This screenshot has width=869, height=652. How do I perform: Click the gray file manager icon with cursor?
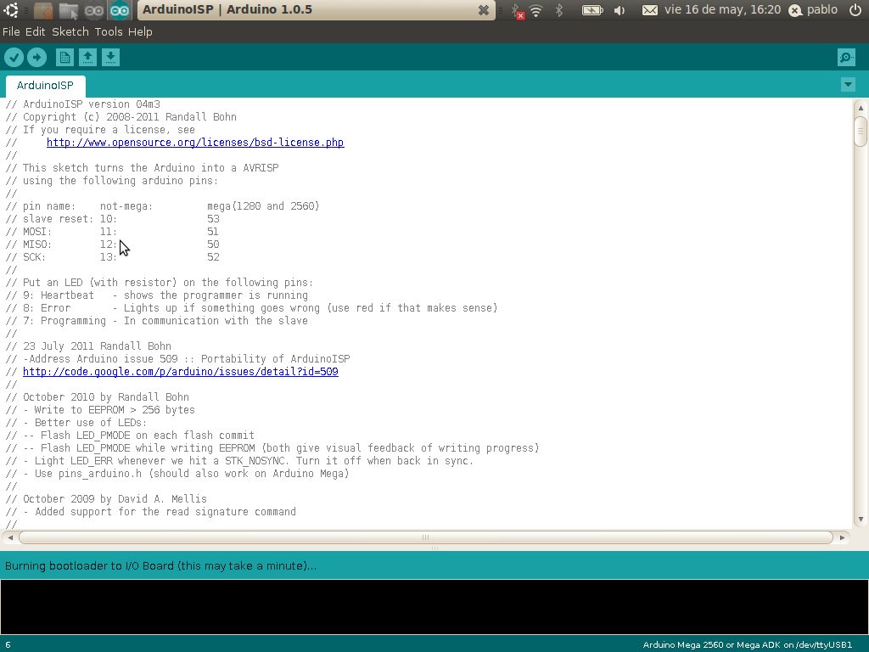[x=69, y=10]
